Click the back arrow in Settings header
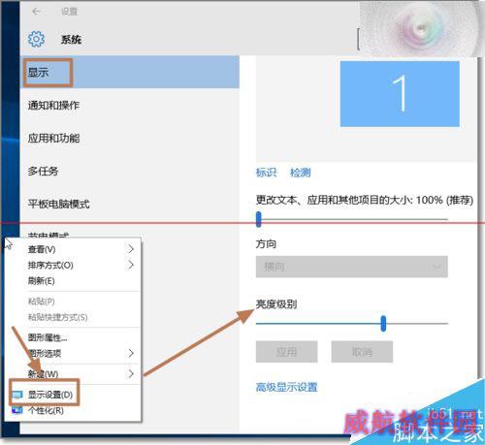 (36, 12)
